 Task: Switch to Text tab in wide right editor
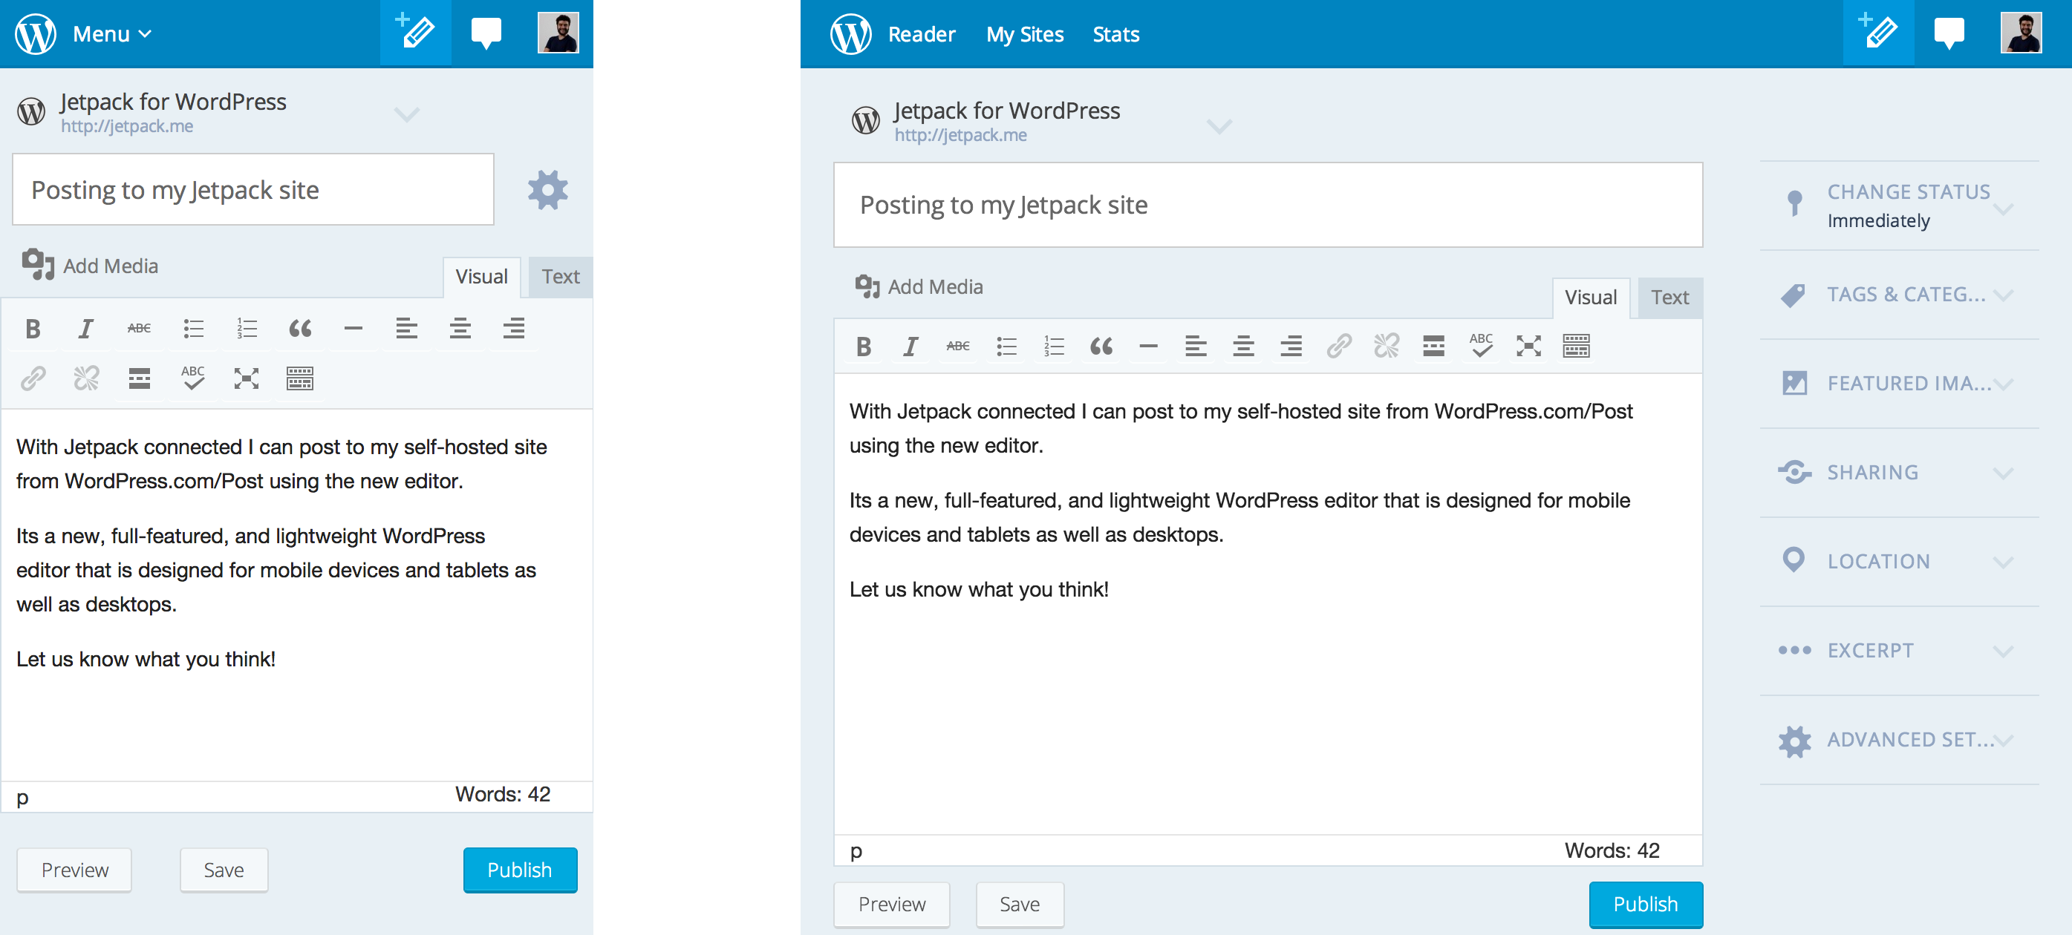[1669, 298]
